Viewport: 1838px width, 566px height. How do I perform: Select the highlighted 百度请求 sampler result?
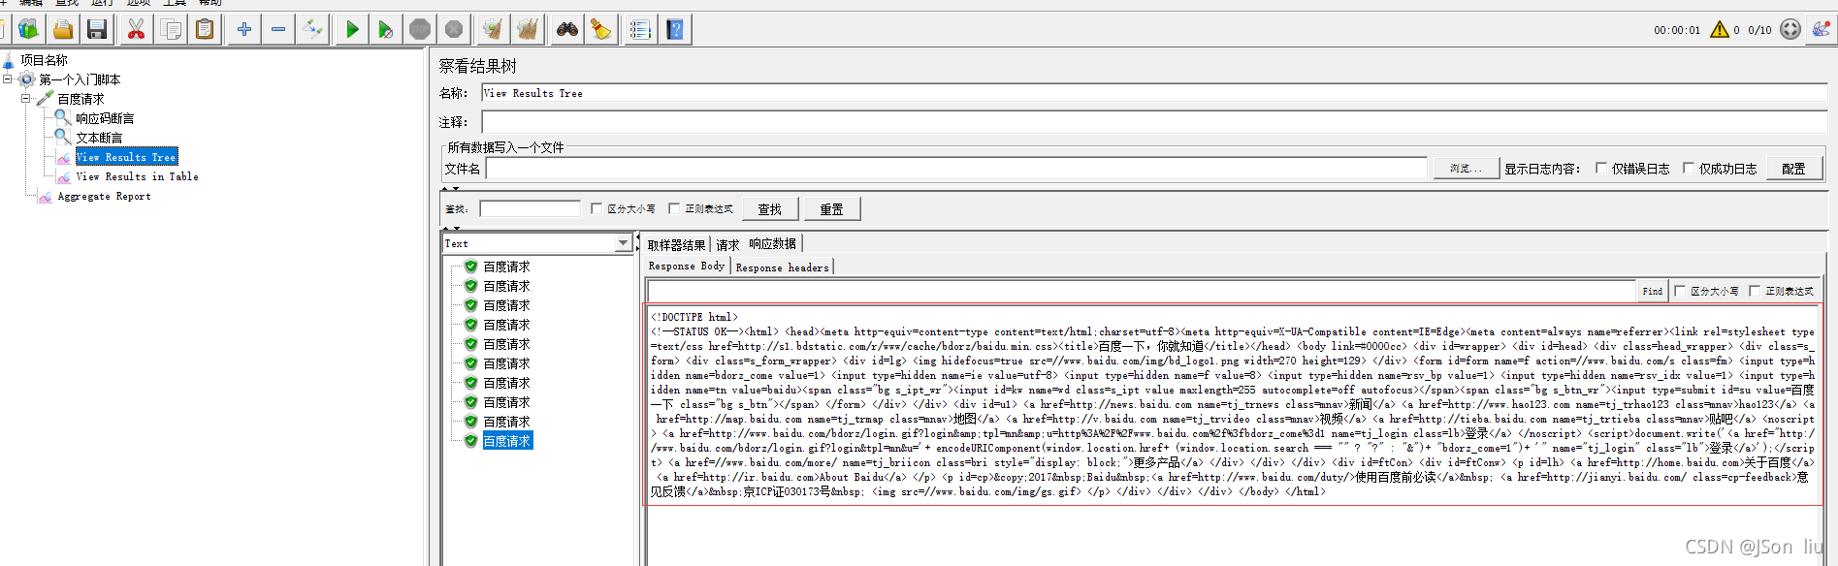[x=507, y=441]
